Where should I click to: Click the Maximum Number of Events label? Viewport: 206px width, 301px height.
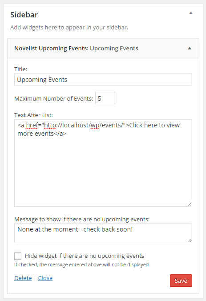(x=54, y=98)
